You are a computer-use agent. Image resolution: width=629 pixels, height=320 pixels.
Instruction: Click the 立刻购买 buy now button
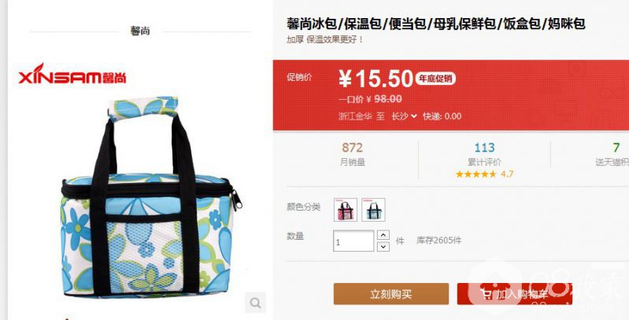coord(391,294)
